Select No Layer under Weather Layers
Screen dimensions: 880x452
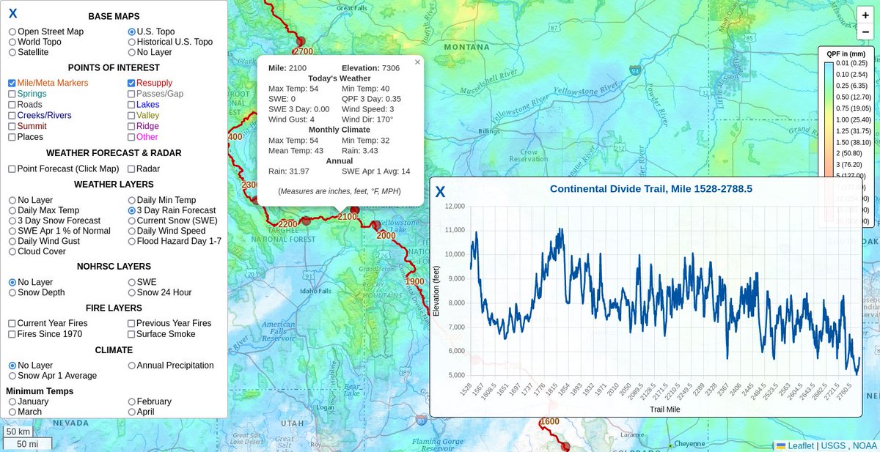12,200
